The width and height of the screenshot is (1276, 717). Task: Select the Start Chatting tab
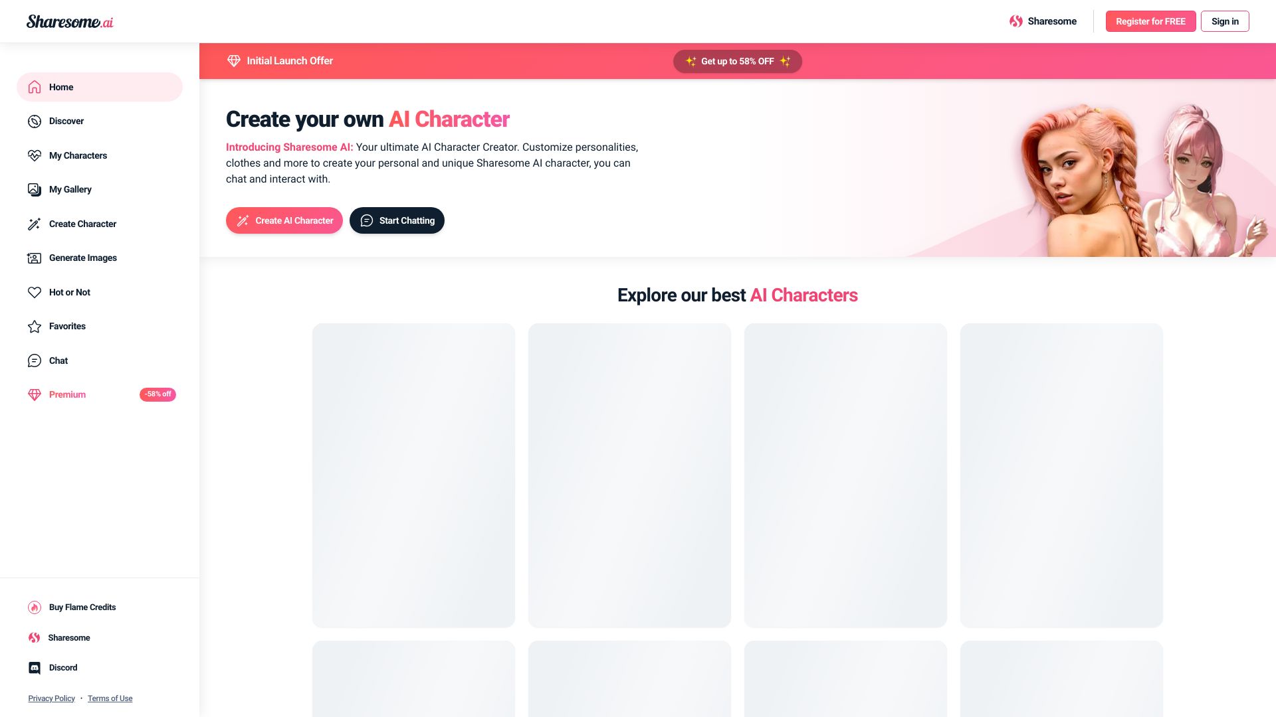click(396, 220)
